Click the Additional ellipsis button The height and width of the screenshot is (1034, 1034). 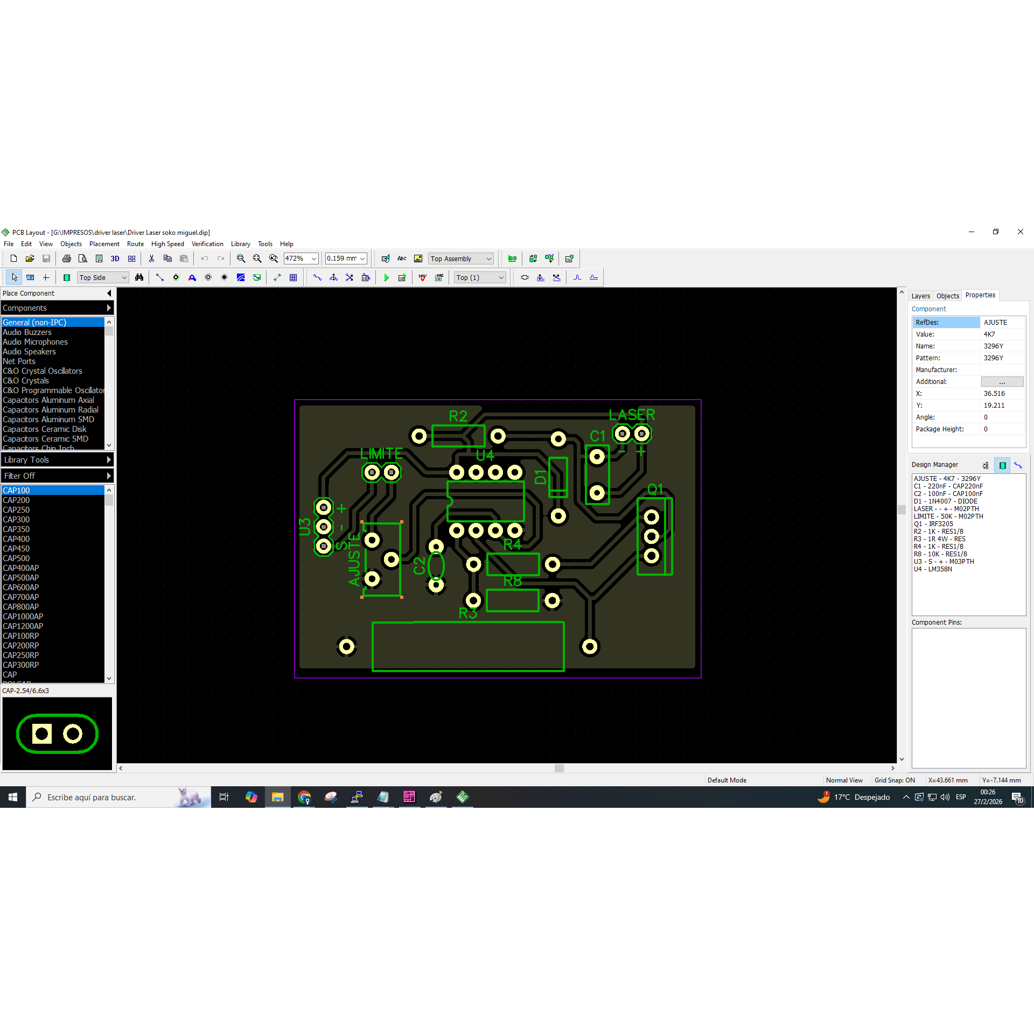coord(1002,382)
